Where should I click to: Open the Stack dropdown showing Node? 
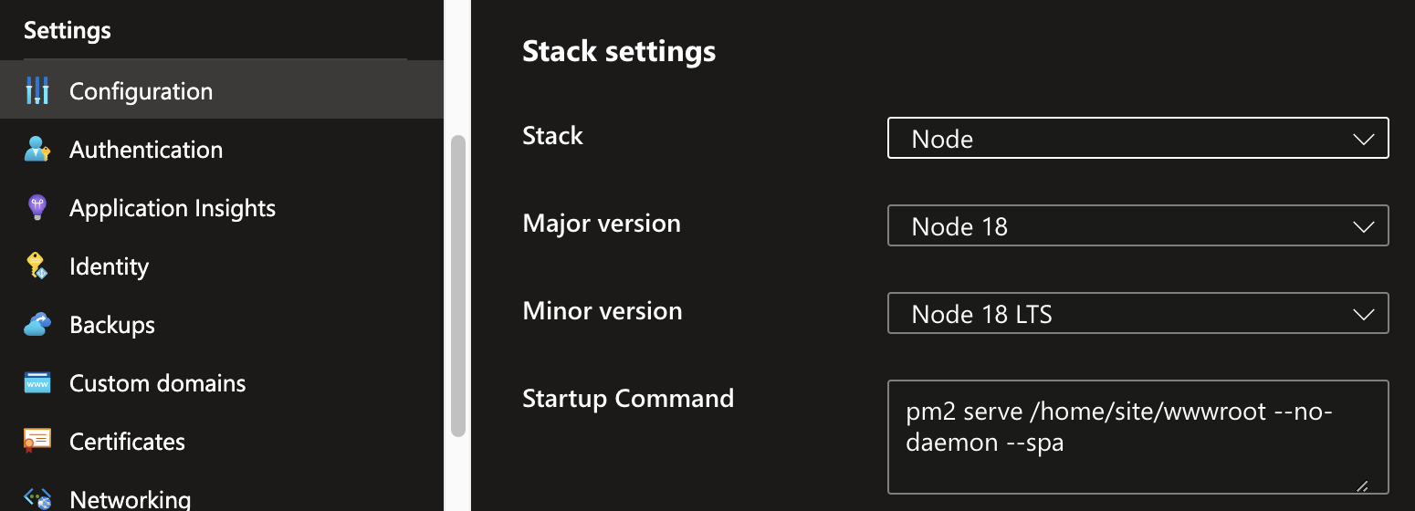click(x=1137, y=139)
